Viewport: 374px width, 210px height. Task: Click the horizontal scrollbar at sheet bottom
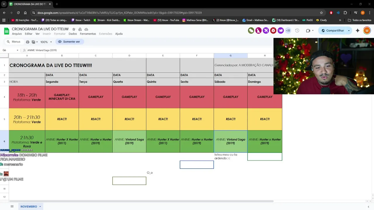pos(142,201)
